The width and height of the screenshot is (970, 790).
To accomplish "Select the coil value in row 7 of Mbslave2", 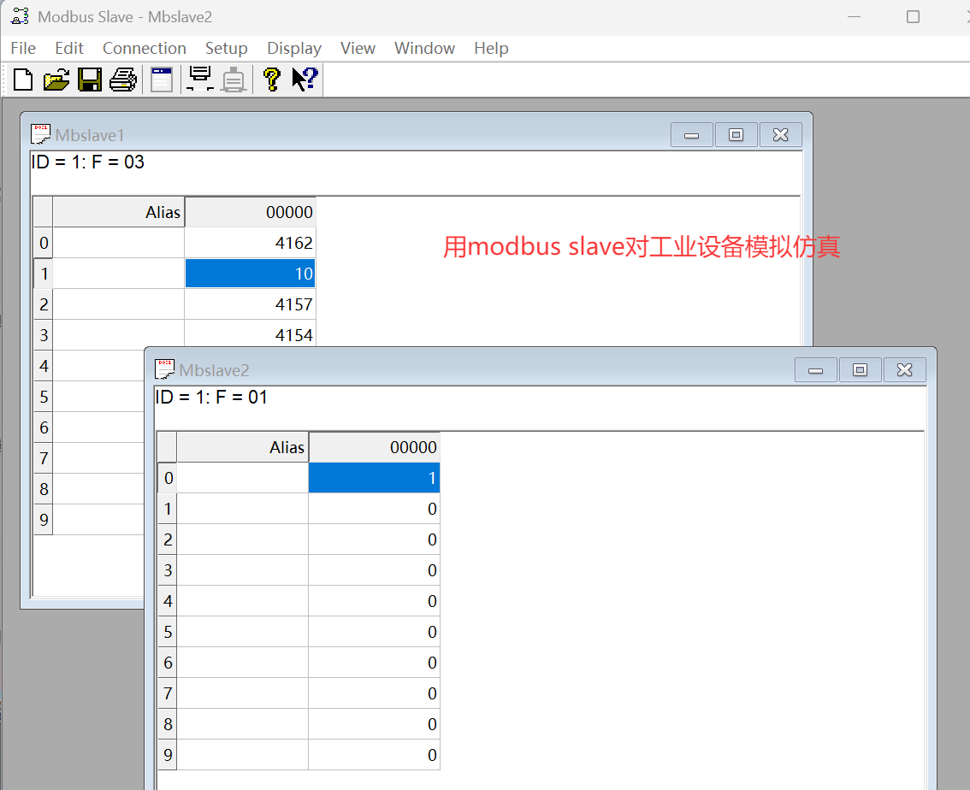I will coord(375,693).
